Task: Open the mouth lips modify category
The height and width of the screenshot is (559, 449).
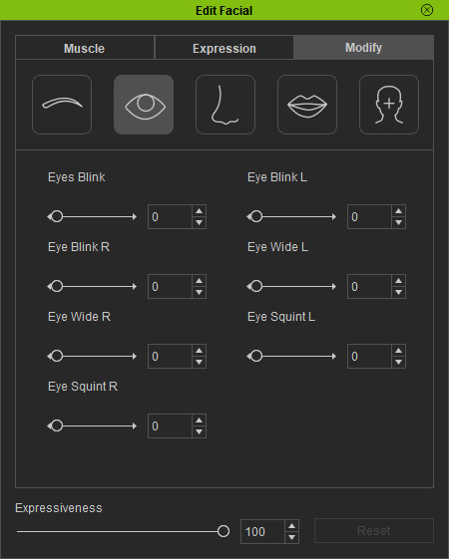Action: pyautogui.click(x=307, y=105)
